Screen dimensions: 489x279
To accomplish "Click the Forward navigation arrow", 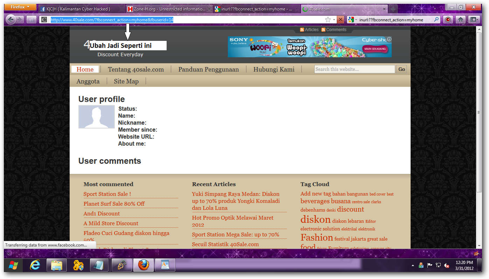I will click(x=20, y=20).
